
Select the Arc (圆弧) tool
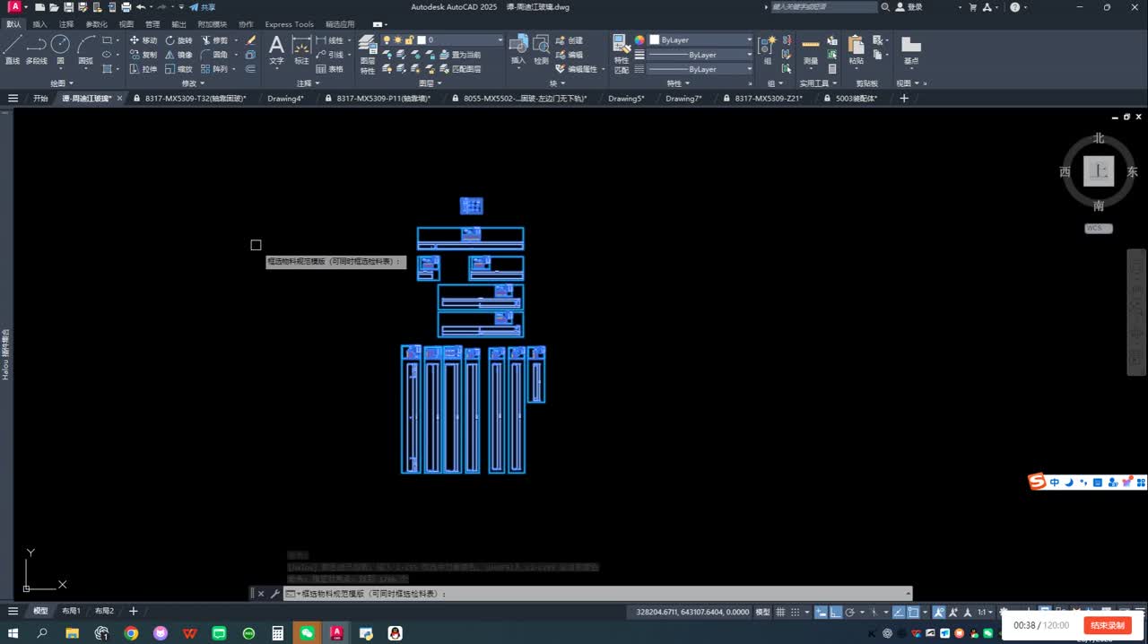click(x=85, y=50)
